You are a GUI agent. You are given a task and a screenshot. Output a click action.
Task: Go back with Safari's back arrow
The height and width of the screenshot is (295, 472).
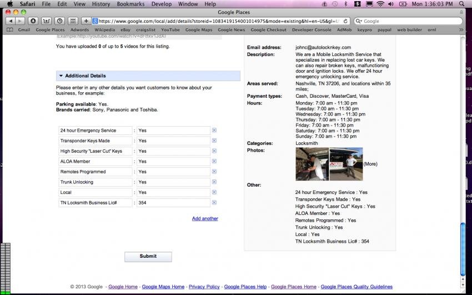(x=11, y=21)
